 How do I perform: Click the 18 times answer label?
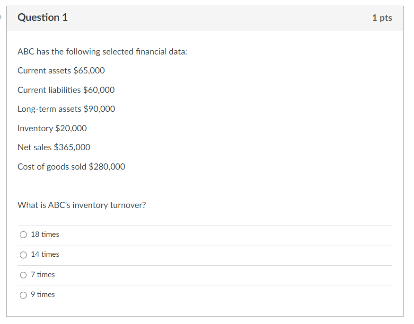click(47, 234)
